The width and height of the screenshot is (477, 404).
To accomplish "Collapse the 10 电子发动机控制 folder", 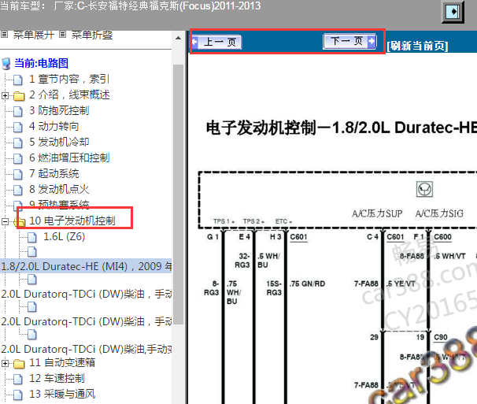I will click(5, 221).
